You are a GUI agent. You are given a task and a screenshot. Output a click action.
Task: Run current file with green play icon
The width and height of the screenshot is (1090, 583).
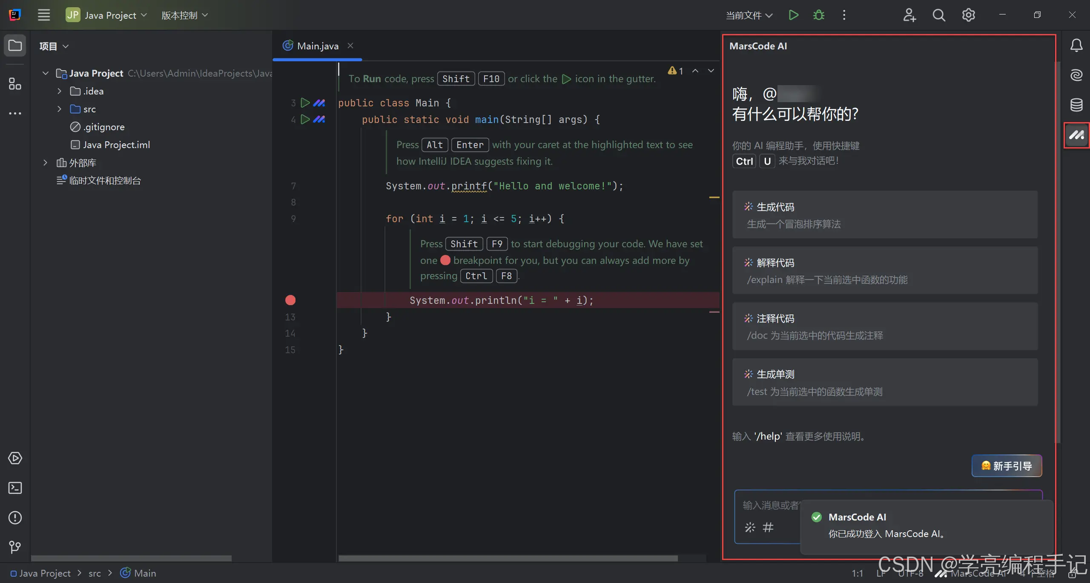pyautogui.click(x=793, y=15)
